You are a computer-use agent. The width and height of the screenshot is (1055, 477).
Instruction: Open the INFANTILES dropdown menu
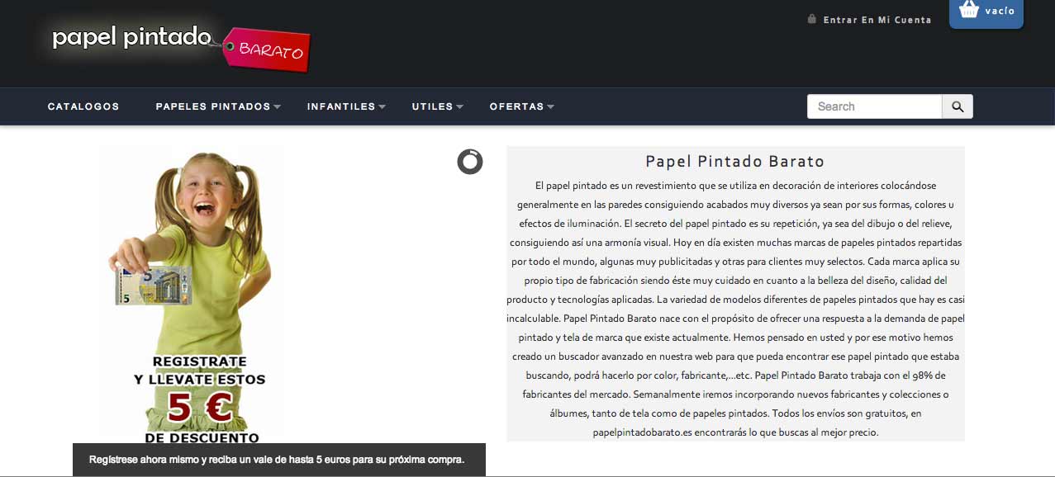click(x=341, y=106)
